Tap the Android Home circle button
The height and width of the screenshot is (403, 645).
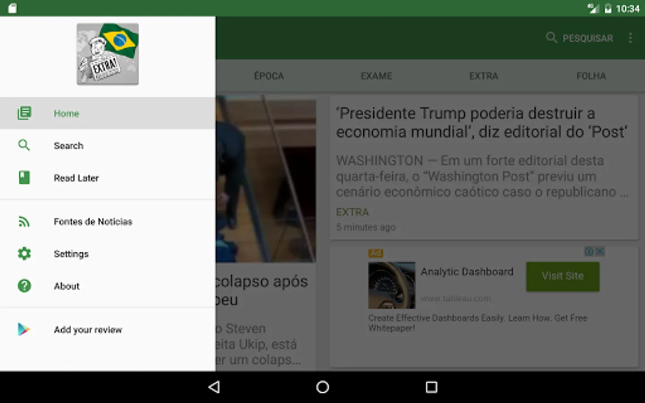[x=322, y=387]
